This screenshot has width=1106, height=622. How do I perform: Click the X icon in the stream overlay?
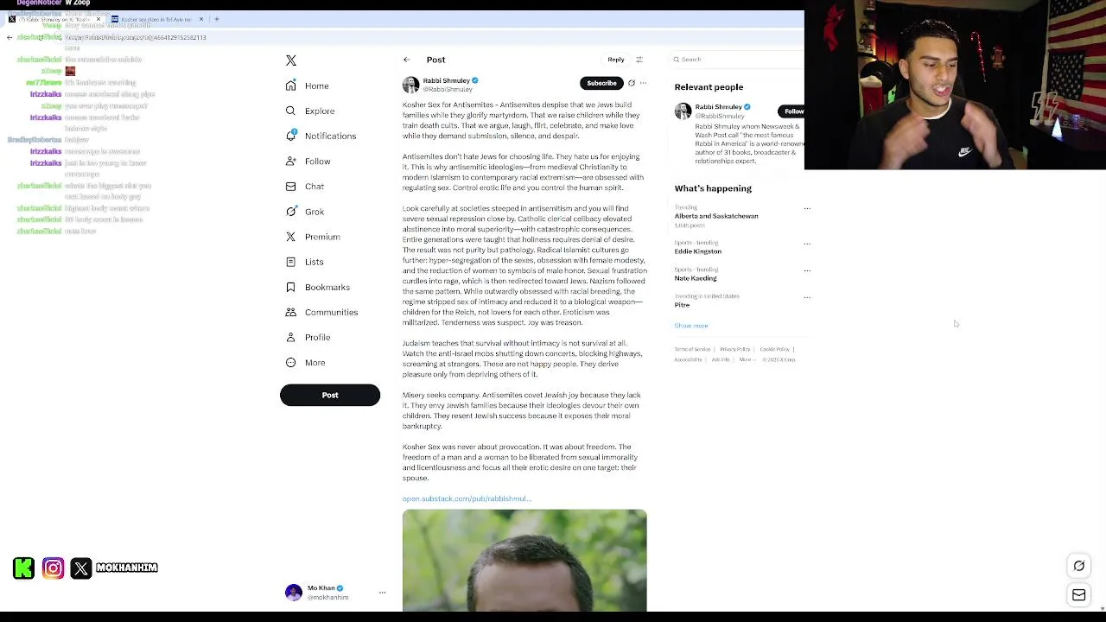click(81, 568)
